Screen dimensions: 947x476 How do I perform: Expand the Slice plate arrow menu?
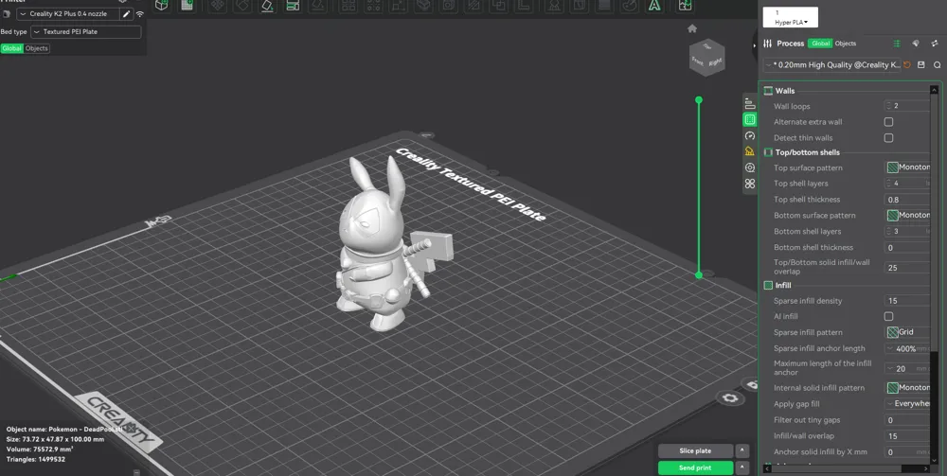pyautogui.click(x=742, y=450)
